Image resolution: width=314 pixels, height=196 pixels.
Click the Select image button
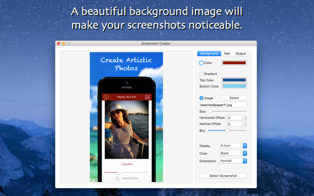pos(234,98)
